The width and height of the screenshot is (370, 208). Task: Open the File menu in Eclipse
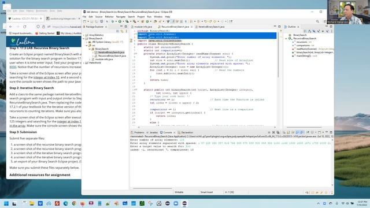(84, 17)
